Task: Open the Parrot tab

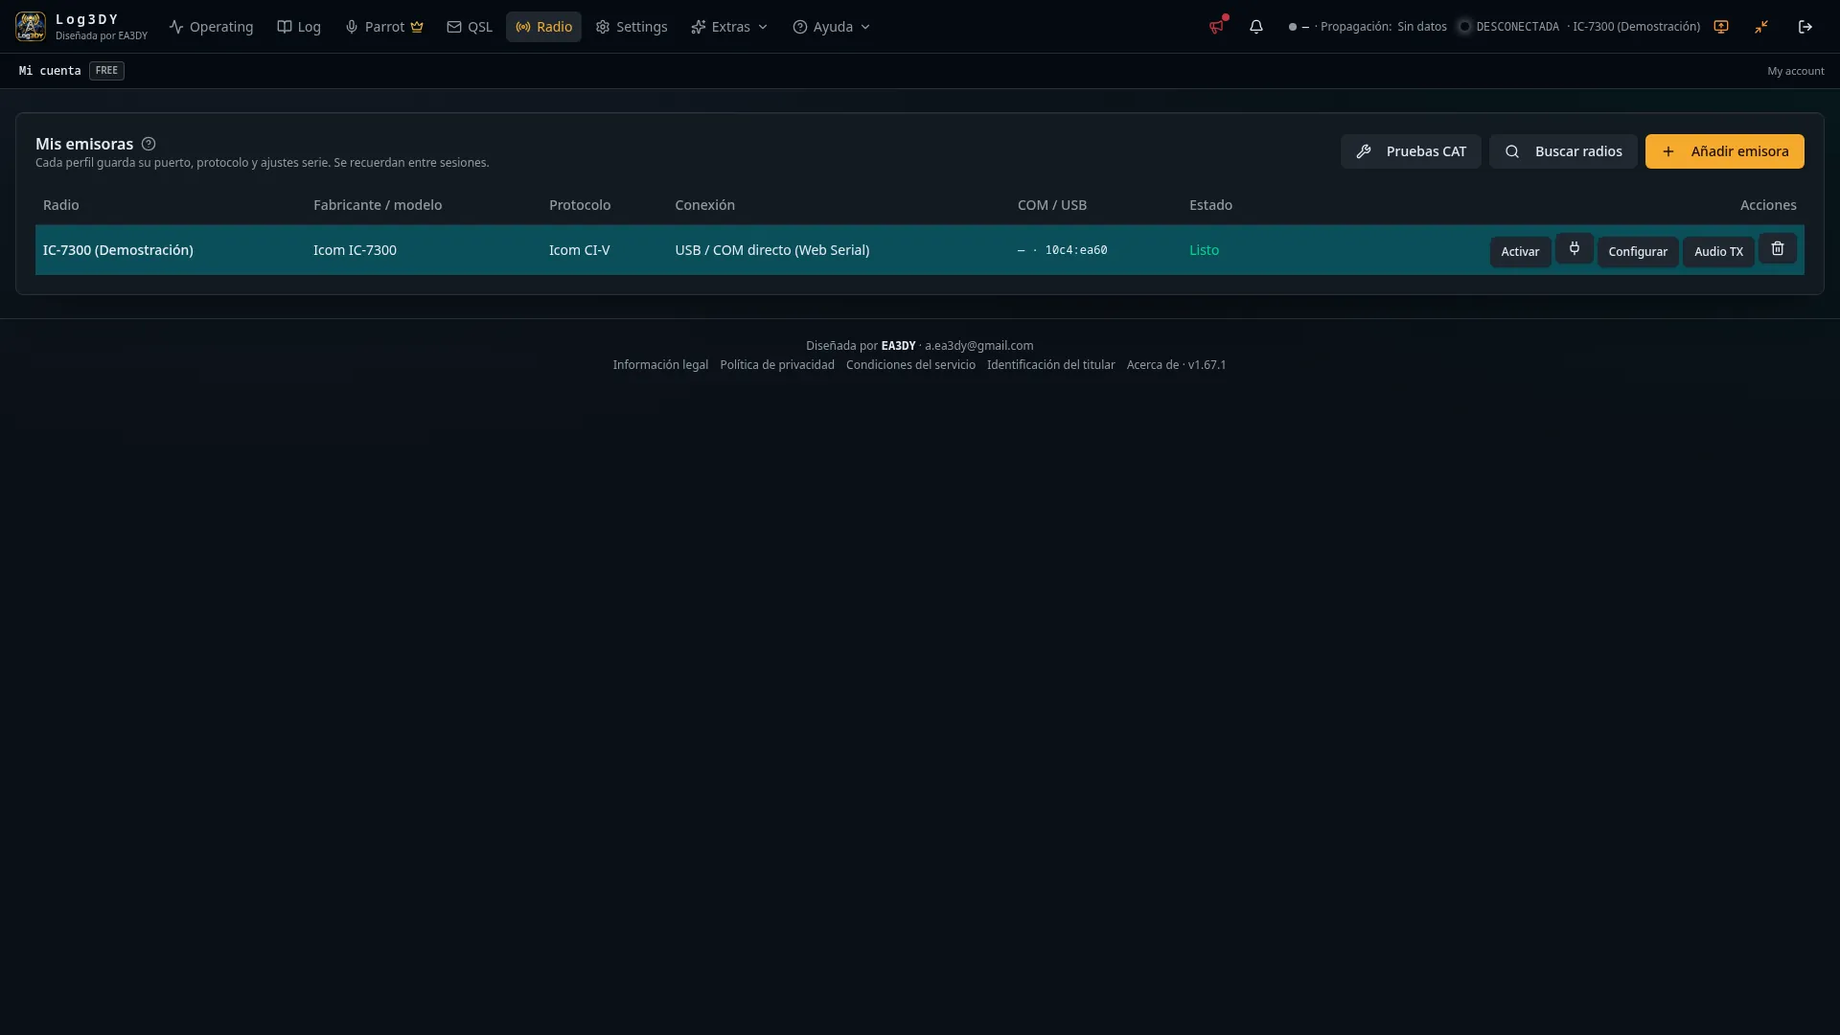Action: (x=384, y=27)
